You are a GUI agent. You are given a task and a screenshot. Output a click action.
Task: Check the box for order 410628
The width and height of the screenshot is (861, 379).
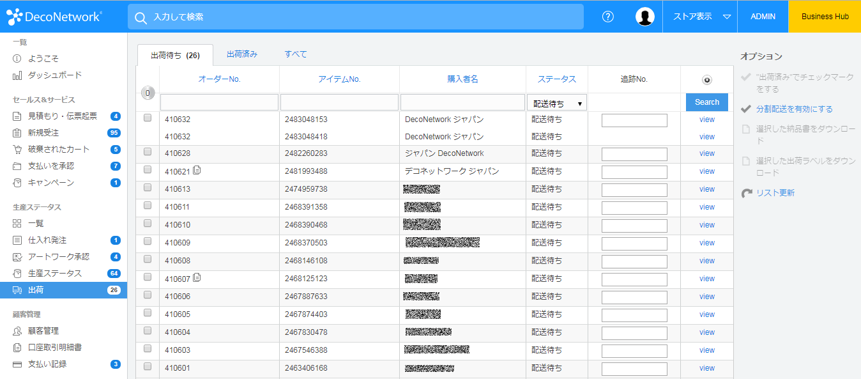coord(148,152)
